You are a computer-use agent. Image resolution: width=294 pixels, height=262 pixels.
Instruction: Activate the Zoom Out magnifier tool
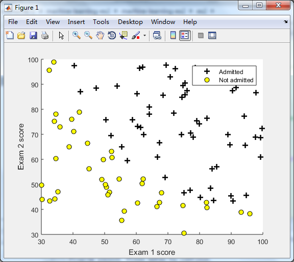coord(88,35)
